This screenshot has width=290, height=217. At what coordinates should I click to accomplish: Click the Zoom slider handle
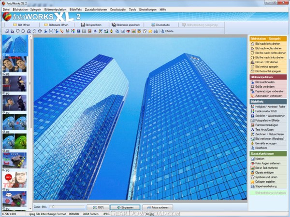(53, 207)
